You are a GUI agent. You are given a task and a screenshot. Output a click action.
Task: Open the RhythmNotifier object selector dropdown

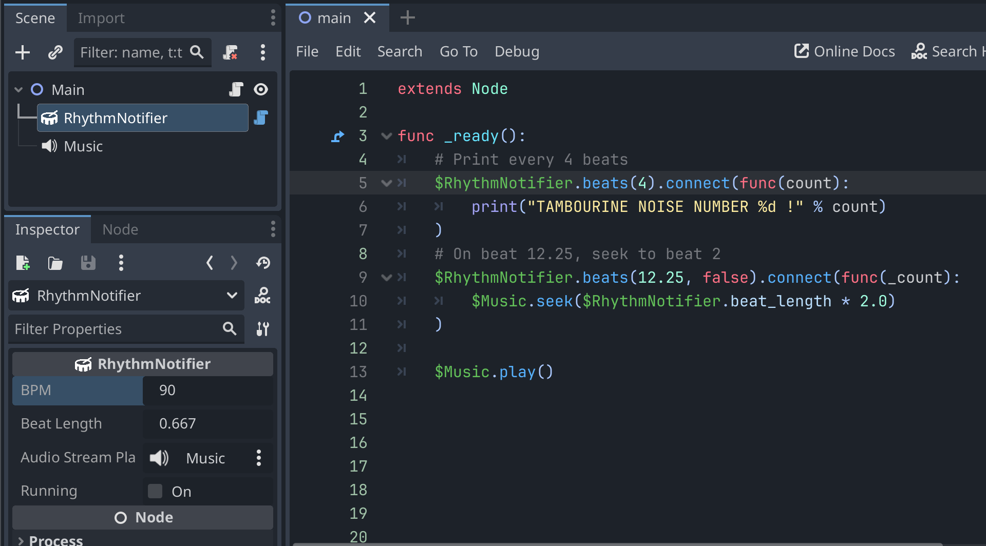(126, 296)
